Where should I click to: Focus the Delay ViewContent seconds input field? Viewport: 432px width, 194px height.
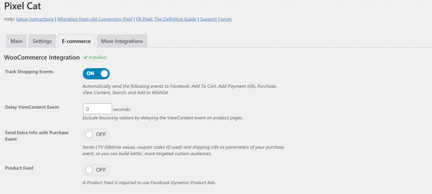pos(97,109)
